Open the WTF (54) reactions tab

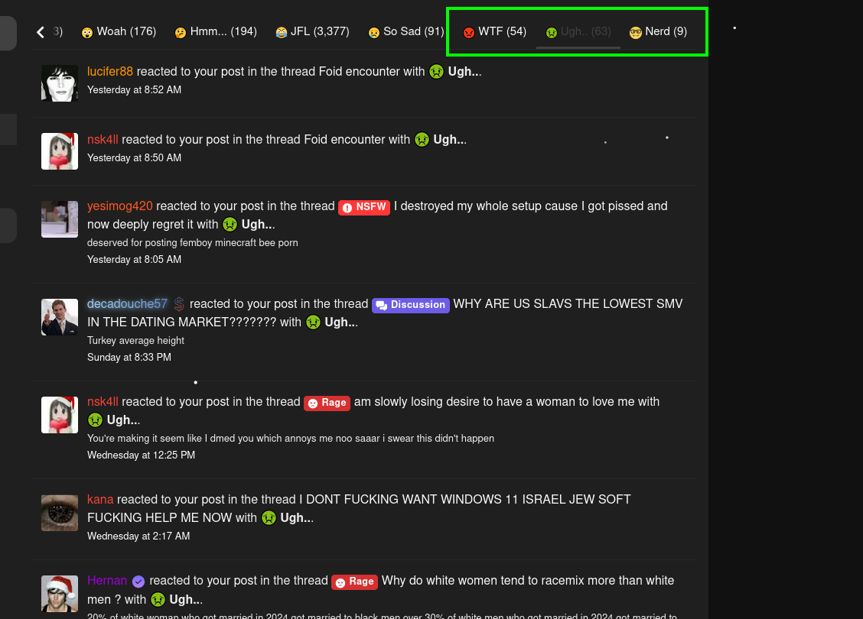coord(495,32)
